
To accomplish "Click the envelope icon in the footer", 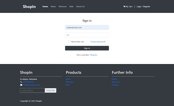I will point(21,85).
